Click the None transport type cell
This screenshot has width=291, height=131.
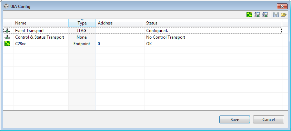(x=82, y=37)
